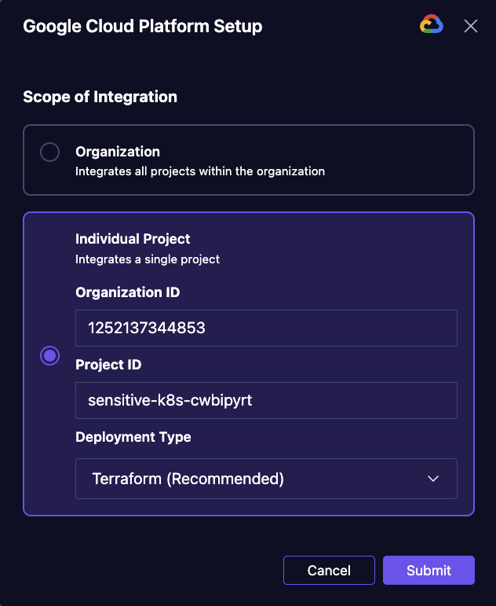Click the dialog title 'Google Cloud Platform Setup'
496x606 pixels.
[142, 26]
